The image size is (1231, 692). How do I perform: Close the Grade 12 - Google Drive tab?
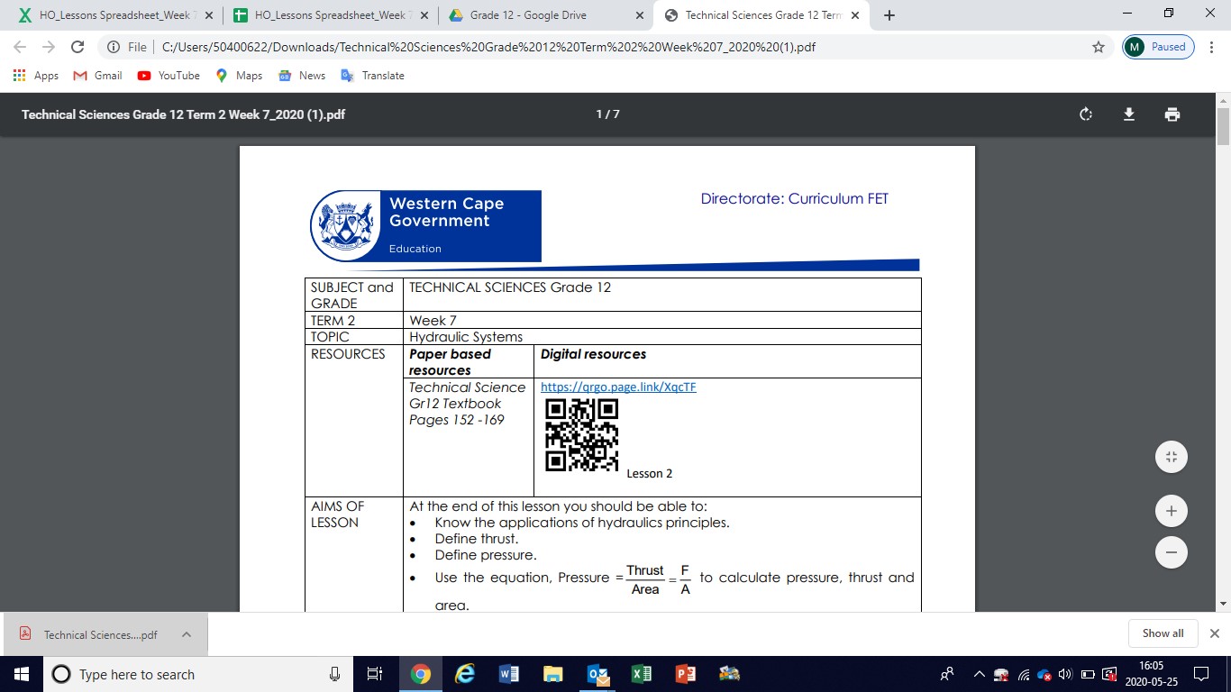(640, 15)
